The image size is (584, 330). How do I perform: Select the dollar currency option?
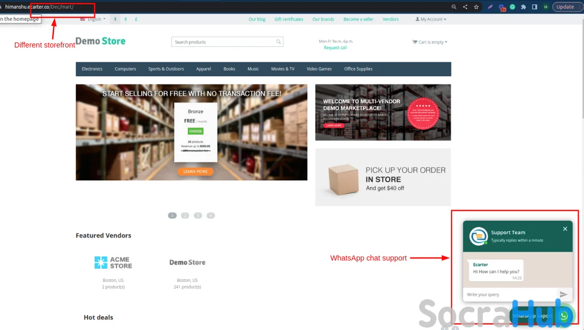[x=116, y=19]
